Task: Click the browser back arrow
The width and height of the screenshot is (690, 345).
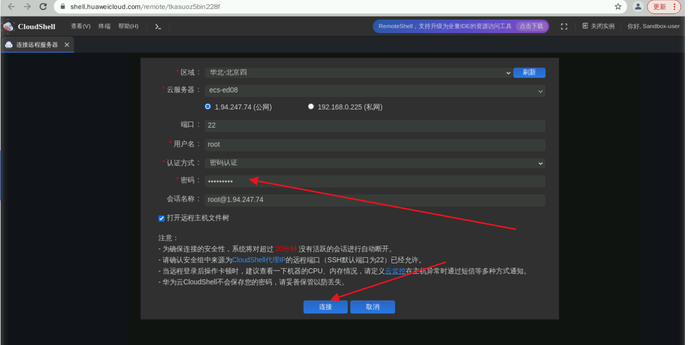Action: coord(12,7)
